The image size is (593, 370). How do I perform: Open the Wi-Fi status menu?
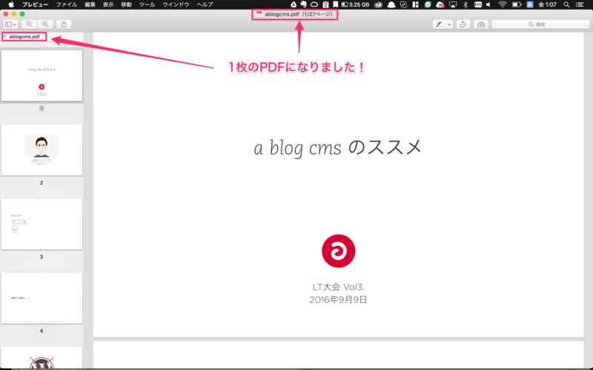(503, 4)
